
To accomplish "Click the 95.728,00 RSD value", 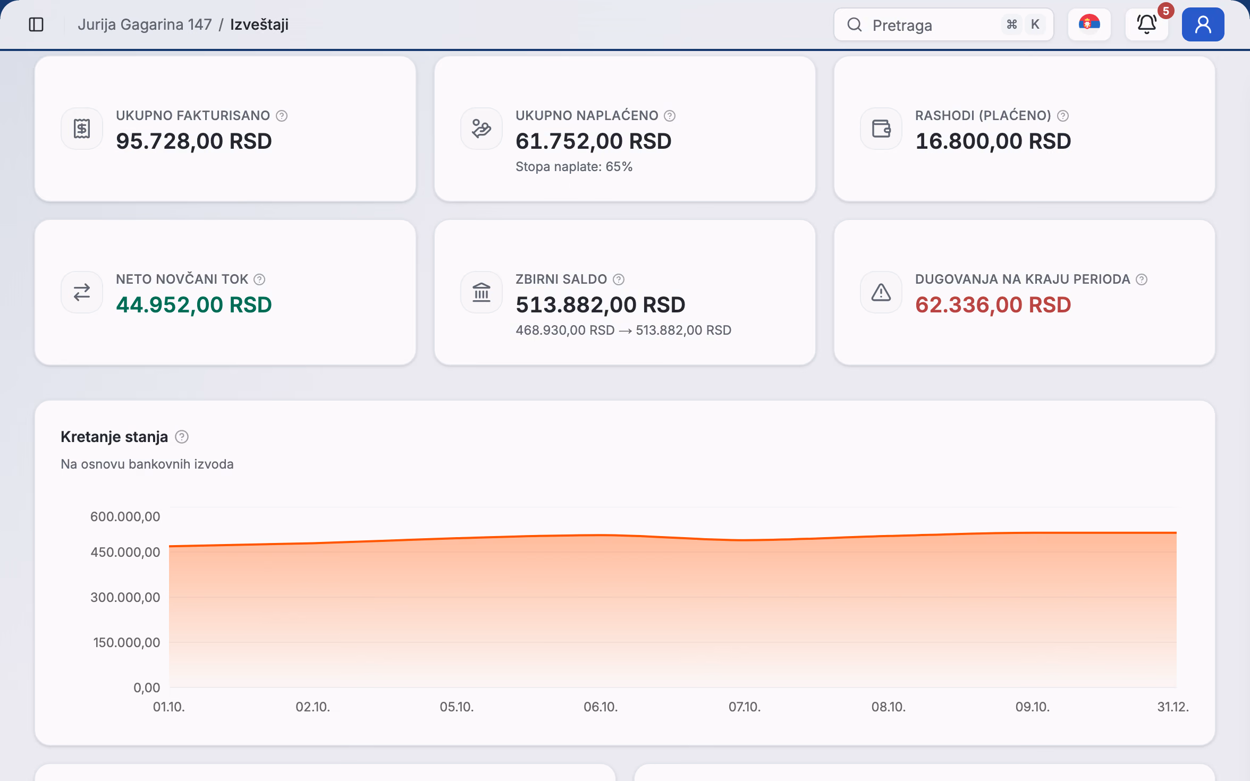I will [x=194, y=141].
